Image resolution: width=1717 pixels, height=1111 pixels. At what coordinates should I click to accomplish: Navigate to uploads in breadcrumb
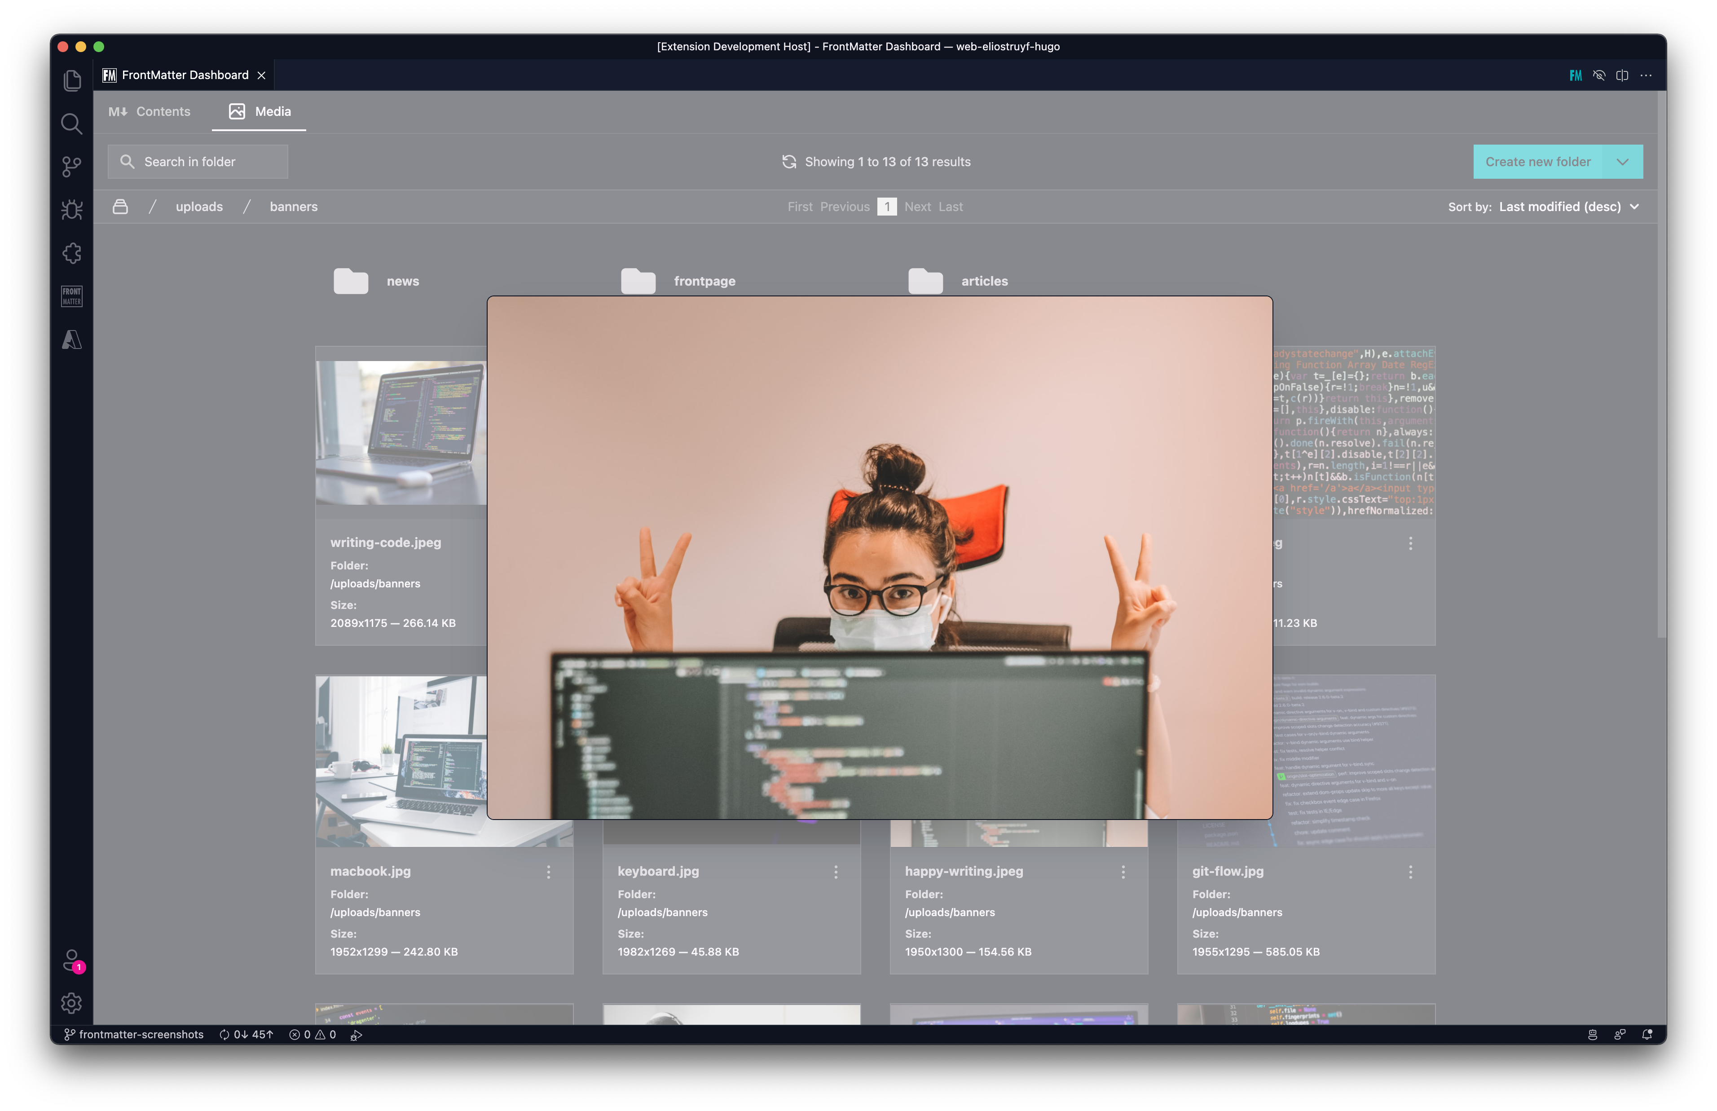point(199,206)
